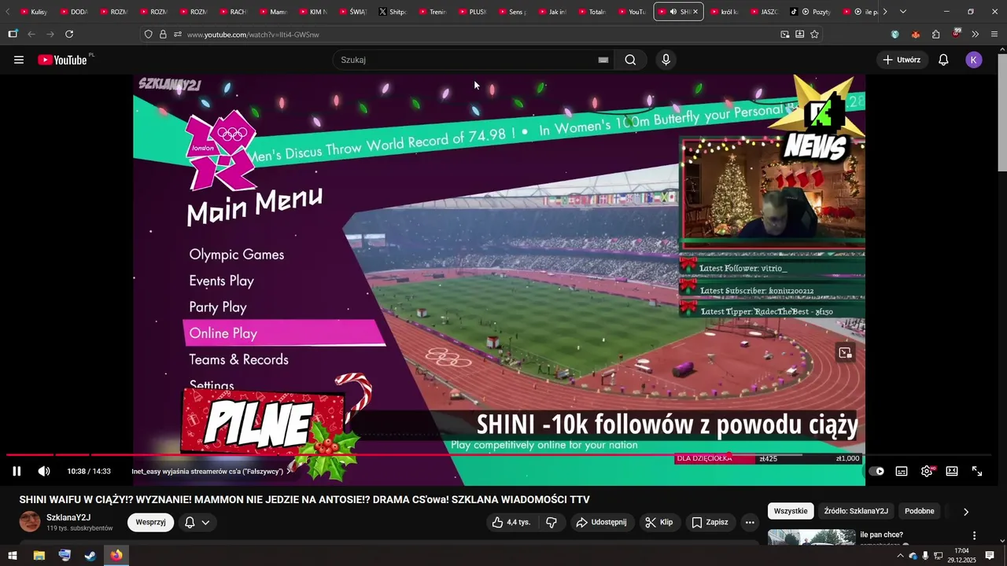Like the video (4,4 tys.)
Image resolution: width=1007 pixels, height=566 pixels.
coord(511,522)
